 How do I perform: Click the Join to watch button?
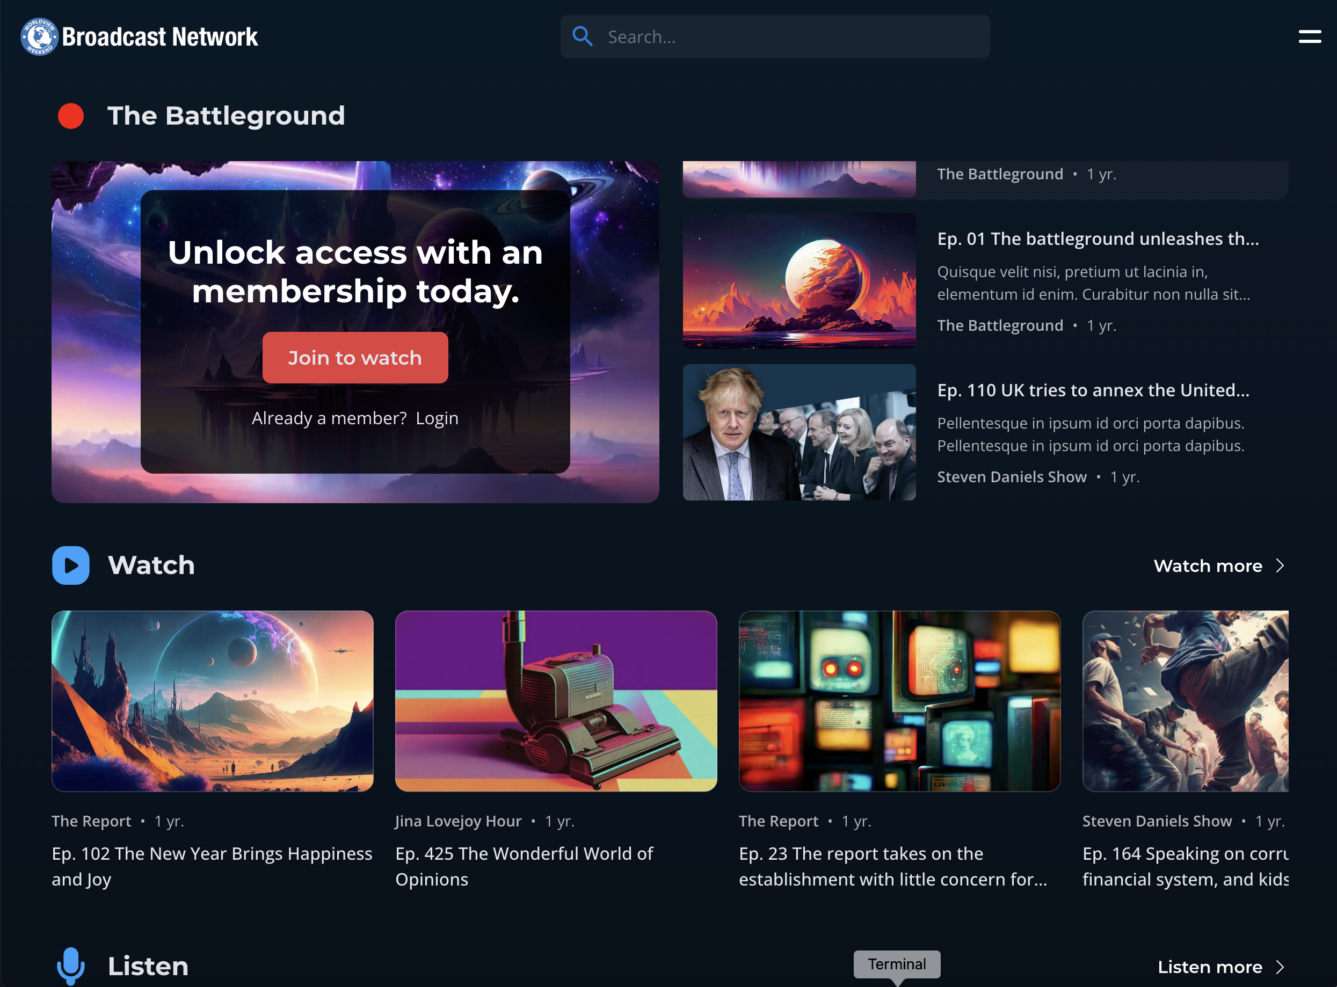tap(355, 357)
